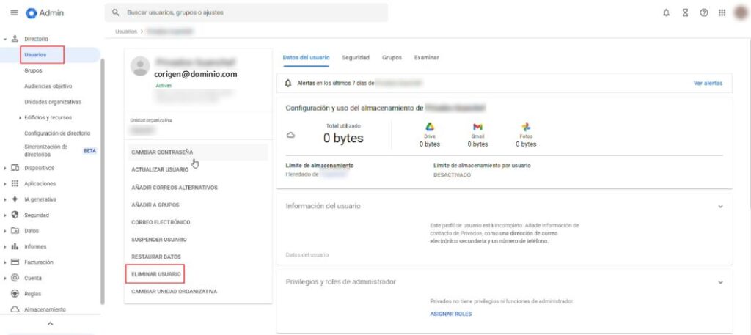Viewport: 751px width, 335px height.
Task: Expand Edificios y recursos
Action: click(20, 118)
